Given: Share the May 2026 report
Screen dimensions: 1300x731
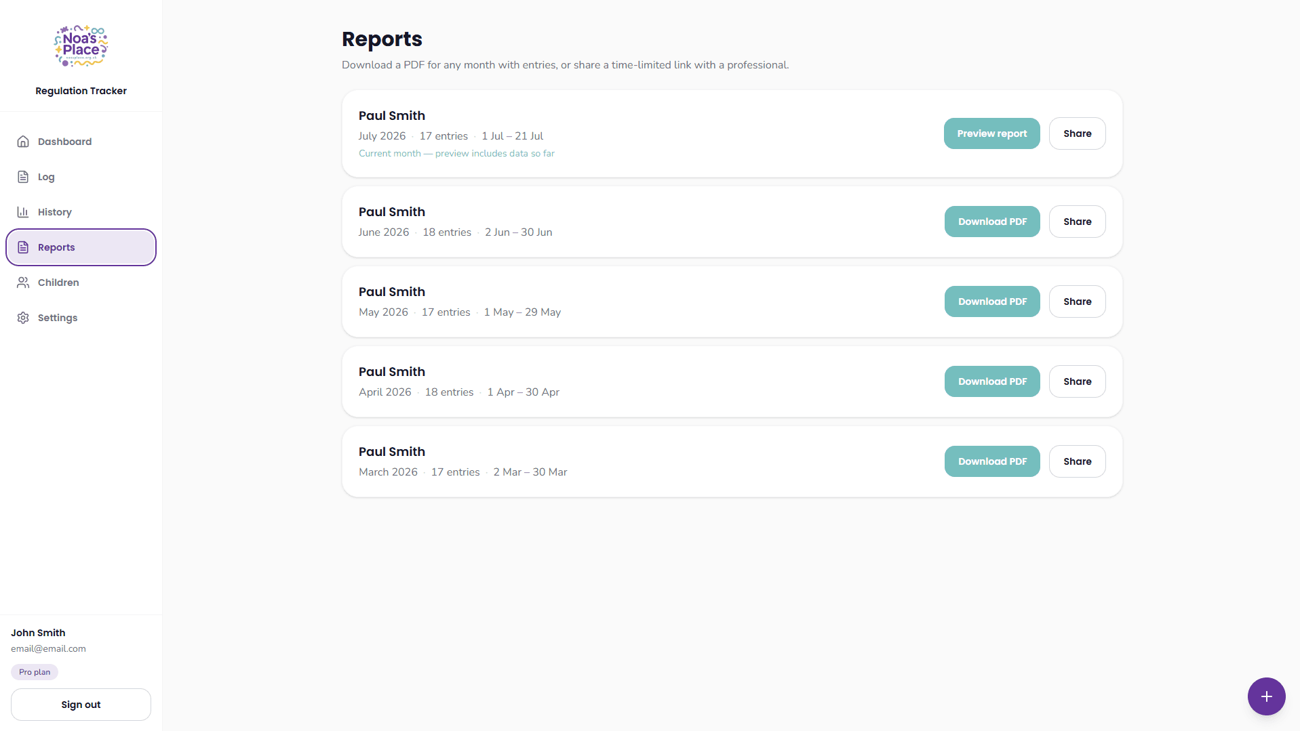Looking at the screenshot, I should pos(1077,301).
